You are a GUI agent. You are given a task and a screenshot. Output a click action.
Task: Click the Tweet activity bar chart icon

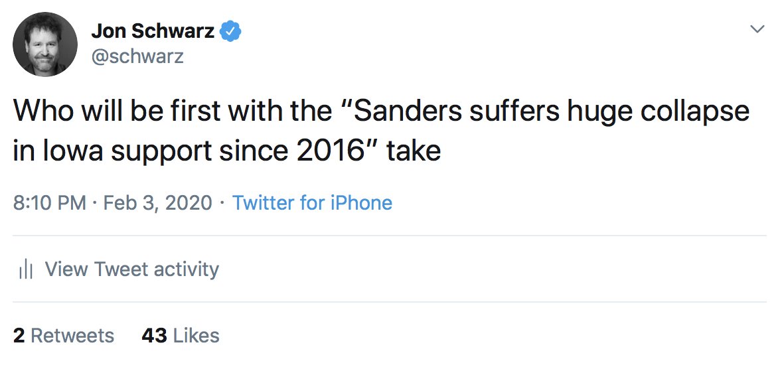pyautogui.click(x=25, y=269)
